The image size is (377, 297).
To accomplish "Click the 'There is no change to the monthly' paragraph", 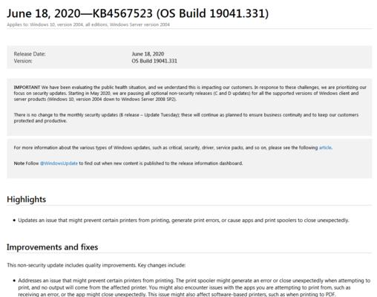I will 186,118.
